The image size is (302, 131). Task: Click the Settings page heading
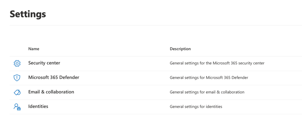28,14
